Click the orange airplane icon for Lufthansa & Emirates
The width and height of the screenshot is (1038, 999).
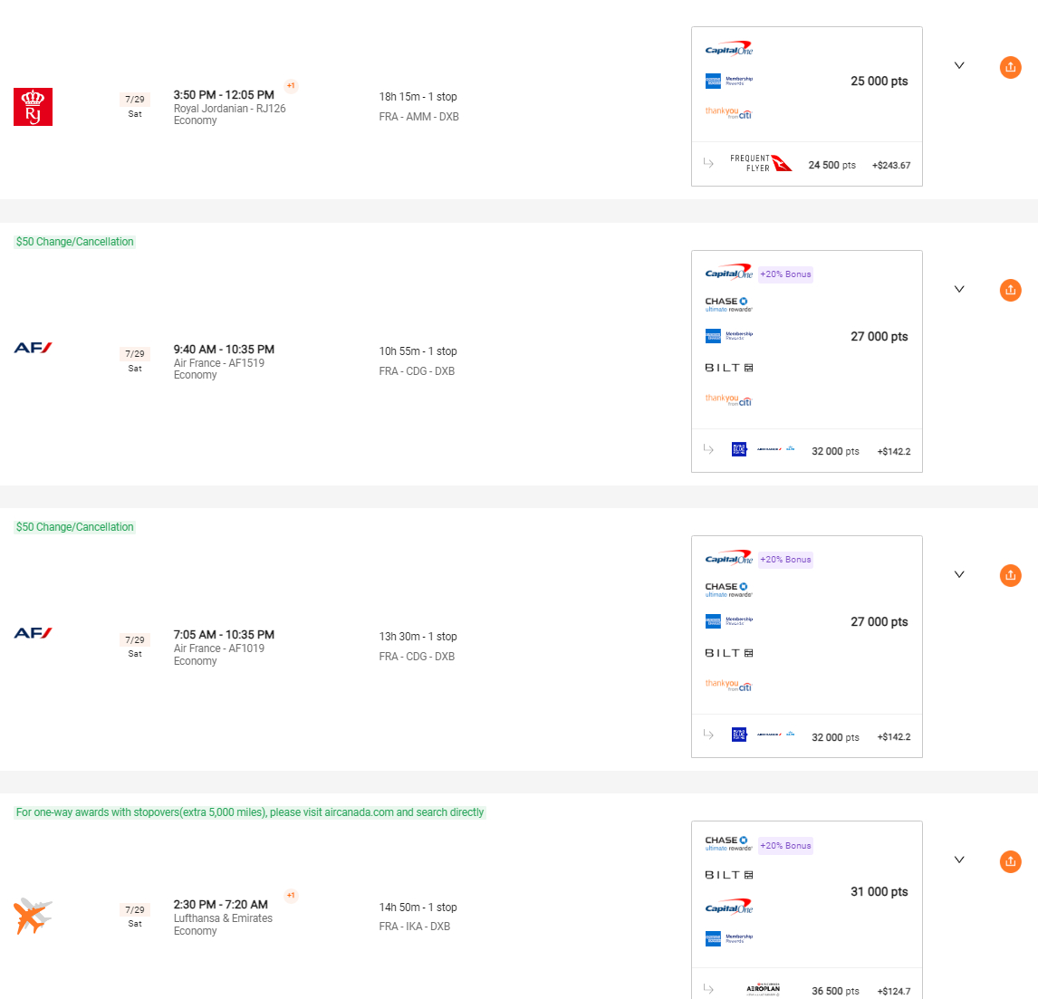33,916
